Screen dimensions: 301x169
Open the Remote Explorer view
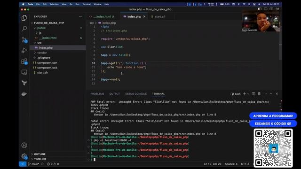pos(24,72)
